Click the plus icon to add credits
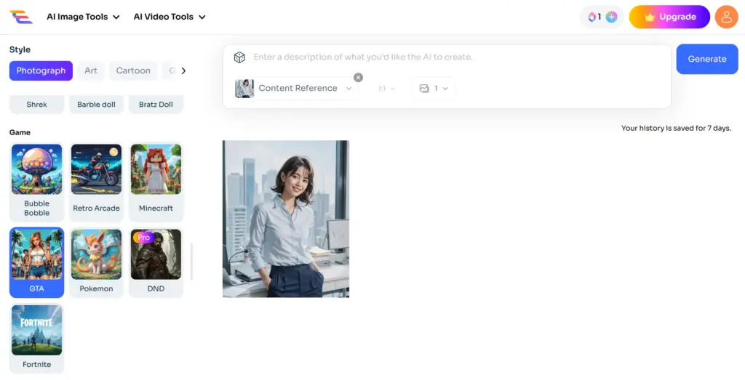 pyautogui.click(x=611, y=17)
